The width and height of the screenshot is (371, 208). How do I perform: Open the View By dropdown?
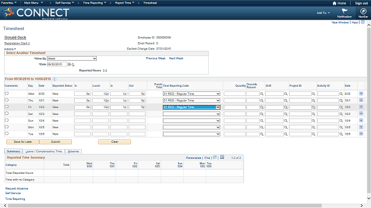click(72, 58)
